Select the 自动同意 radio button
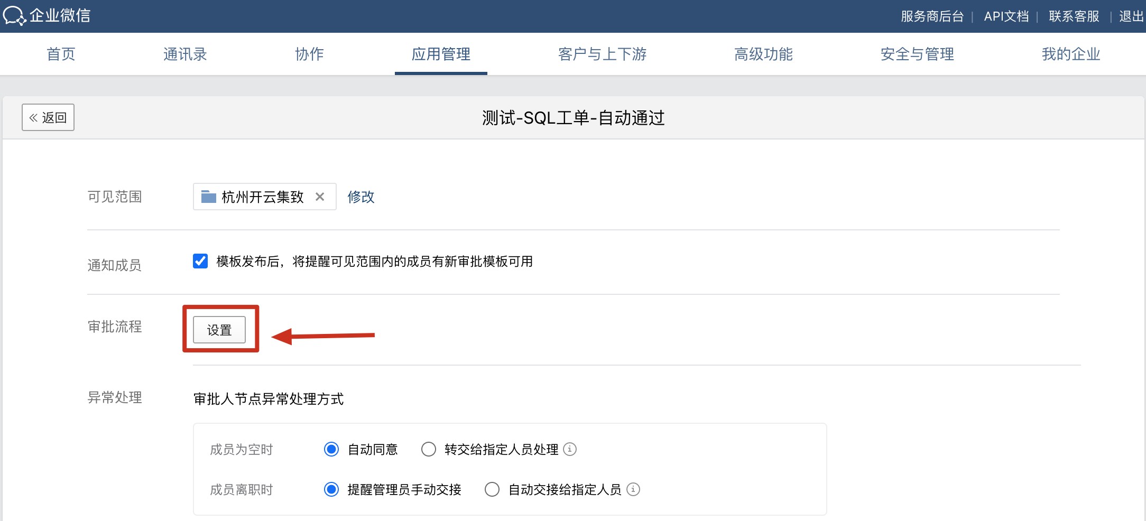 [331, 449]
